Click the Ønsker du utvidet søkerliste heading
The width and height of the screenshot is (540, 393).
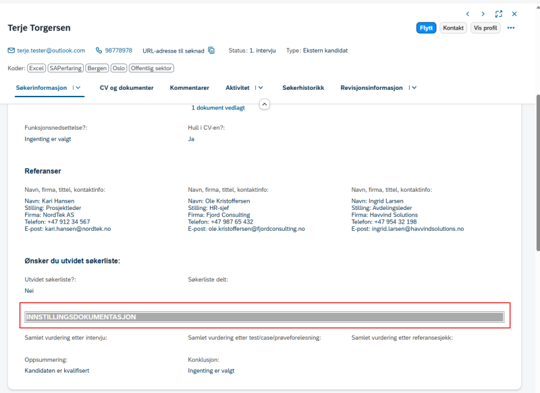click(x=72, y=261)
